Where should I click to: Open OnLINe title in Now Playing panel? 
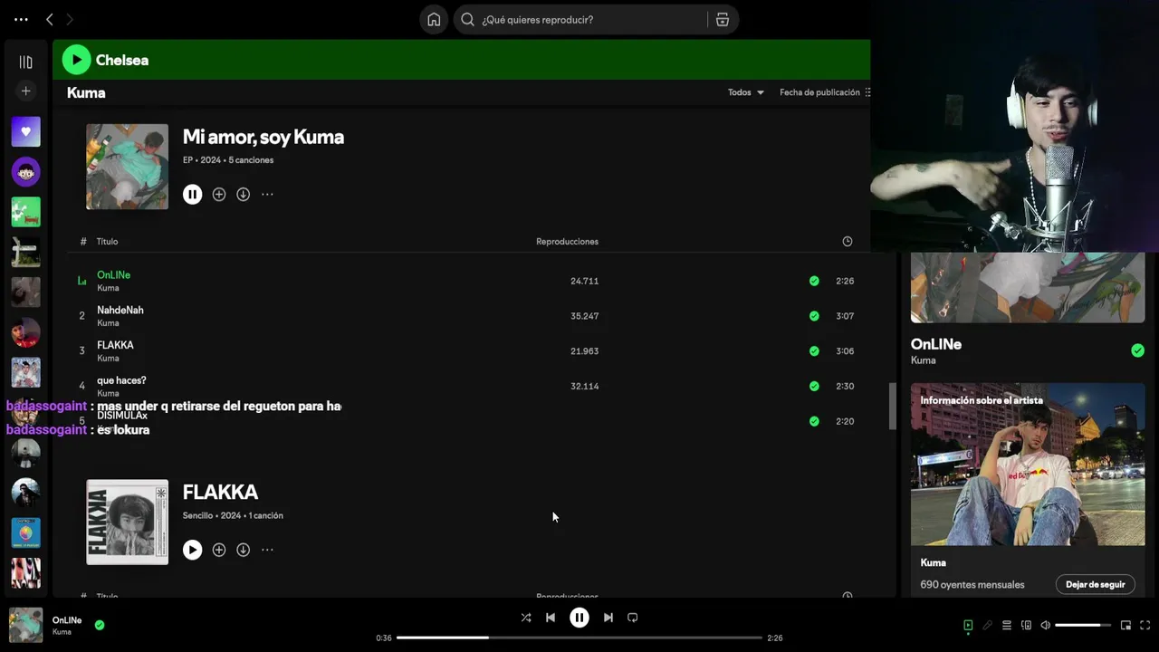(936, 344)
